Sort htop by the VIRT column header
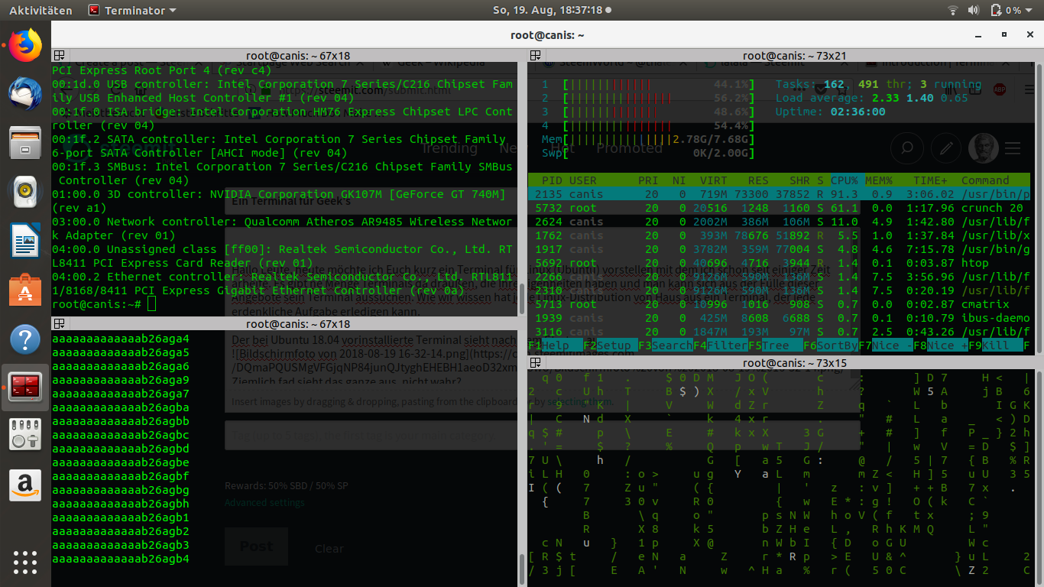Screen dimensions: 1044x587 pyautogui.click(x=714, y=180)
